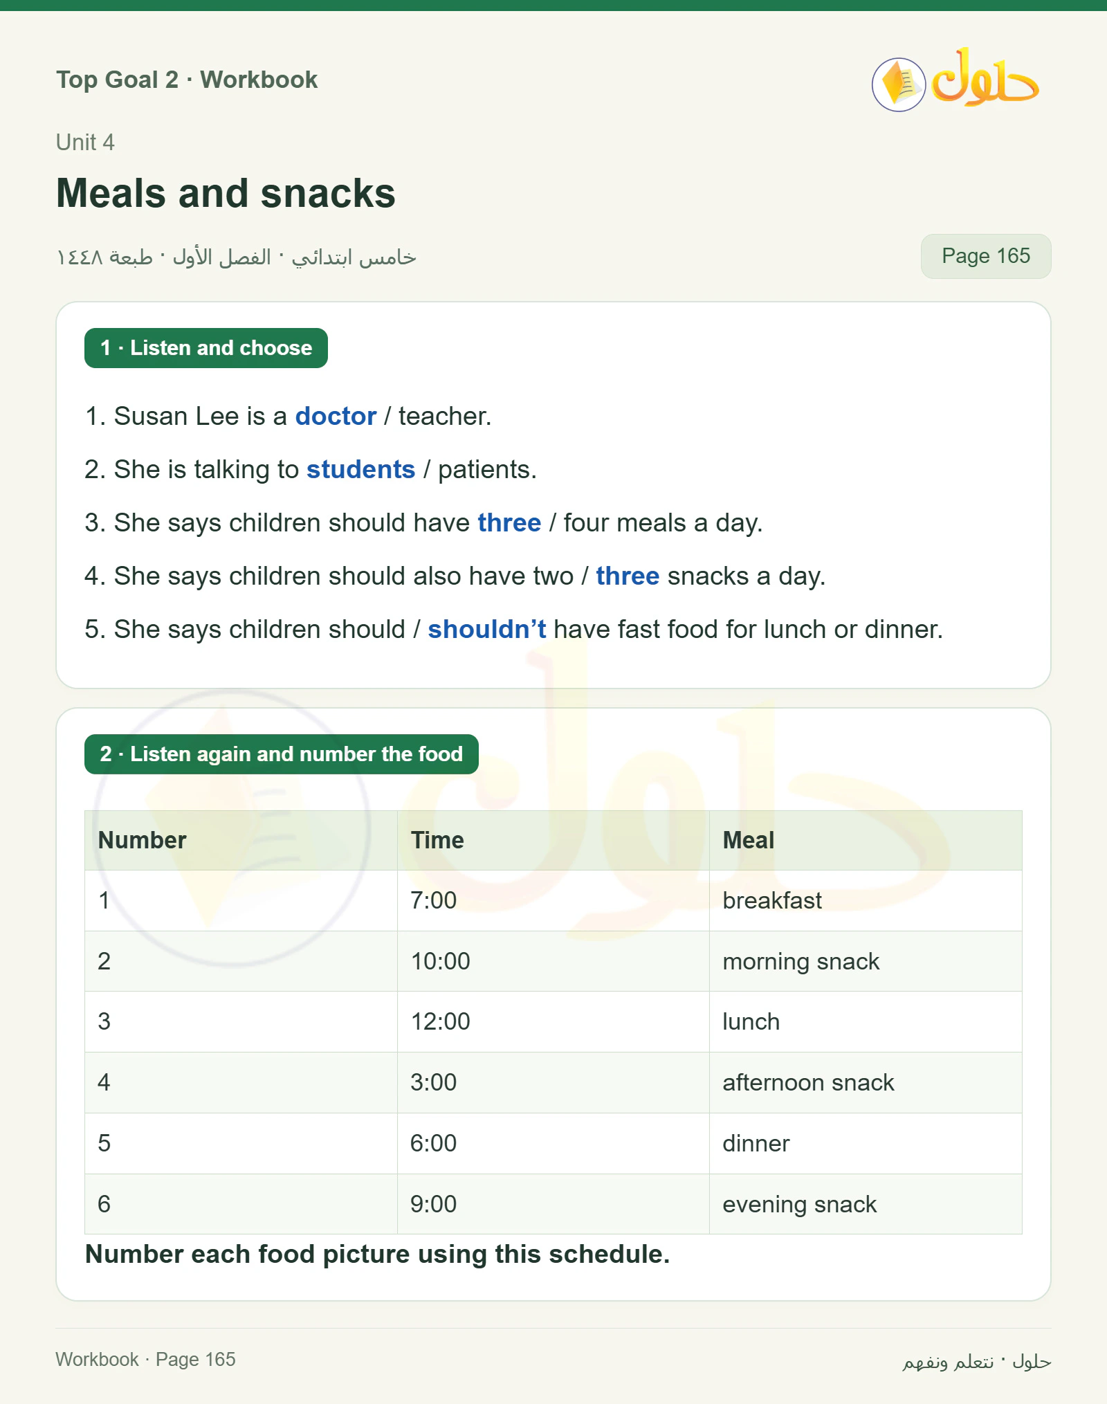The height and width of the screenshot is (1404, 1107).
Task: Select the 12:00 time cell
Action: [x=553, y=1021]
